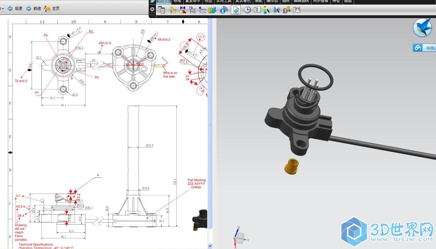Switch to the 真实着色 toolbar tab

point(243,1)
